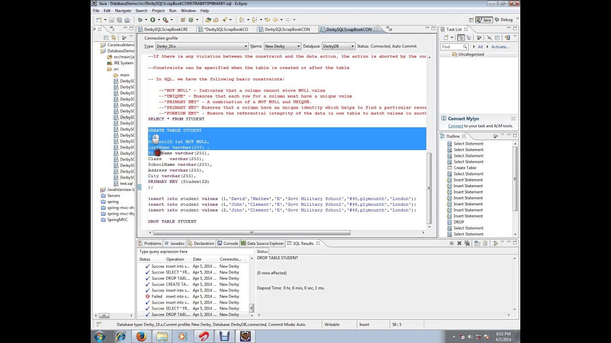This screenshot has width=611, height=343.
Task: Click the Date column header in SQL Results
Action: pyautogui.click(x=203, y=259)
